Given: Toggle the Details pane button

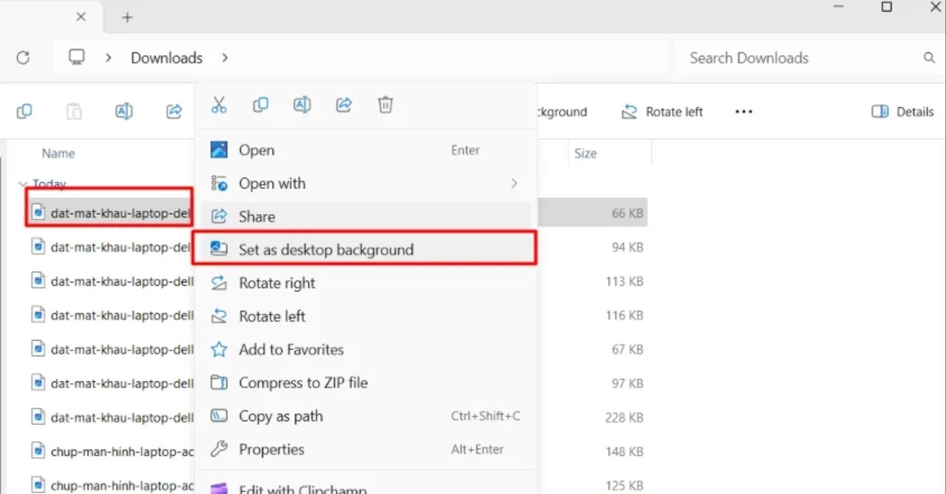Looking at the screenshot, I should point(902,112).
